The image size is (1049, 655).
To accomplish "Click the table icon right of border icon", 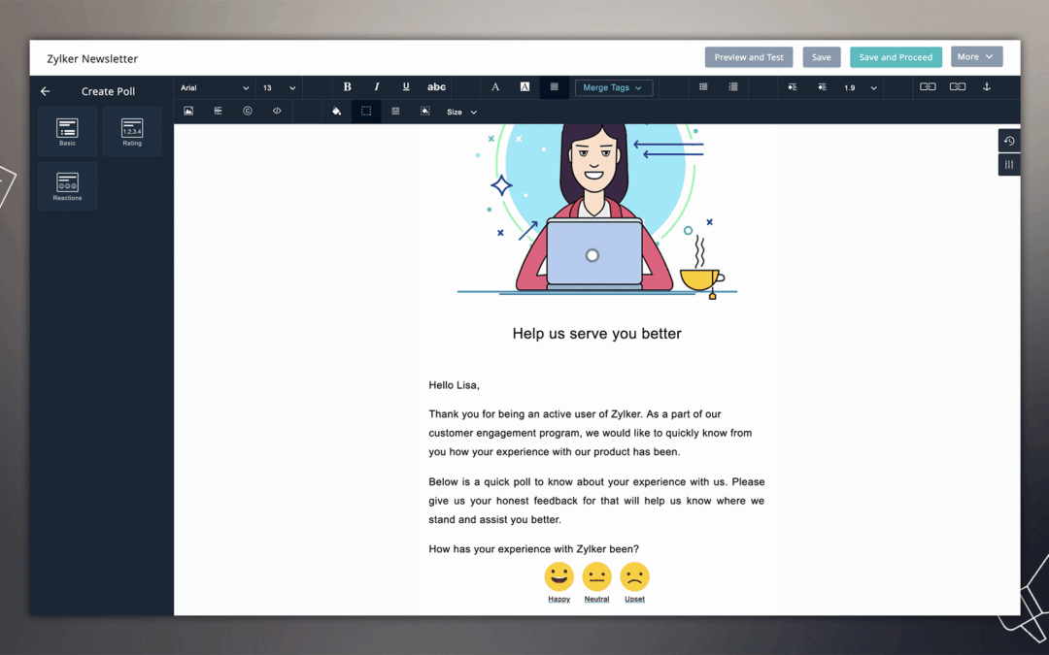I will tap(395, 111).
